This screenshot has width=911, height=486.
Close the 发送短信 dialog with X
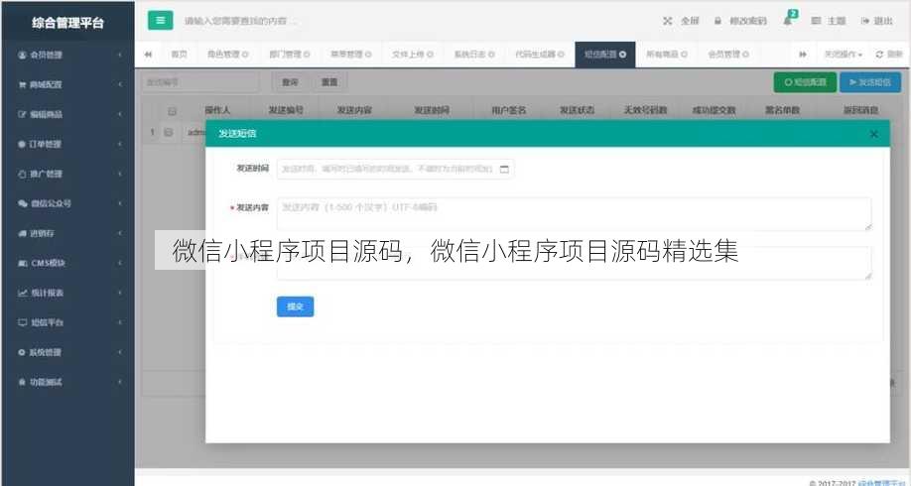pos(874,134)
